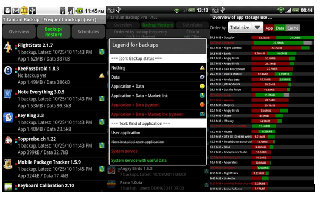
Task: Tap Flight Control 27.7MiB red app bar
Action: tap(276, 48)
